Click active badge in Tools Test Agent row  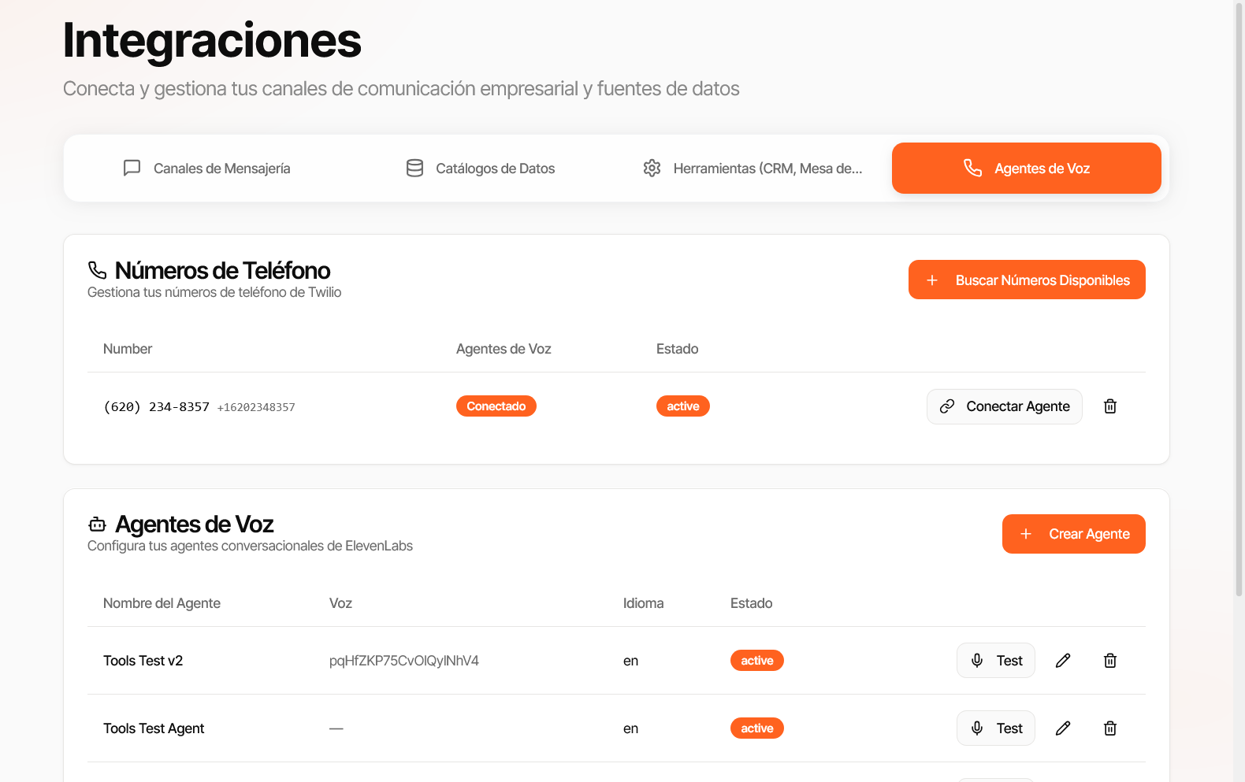[x=757, y=729]
